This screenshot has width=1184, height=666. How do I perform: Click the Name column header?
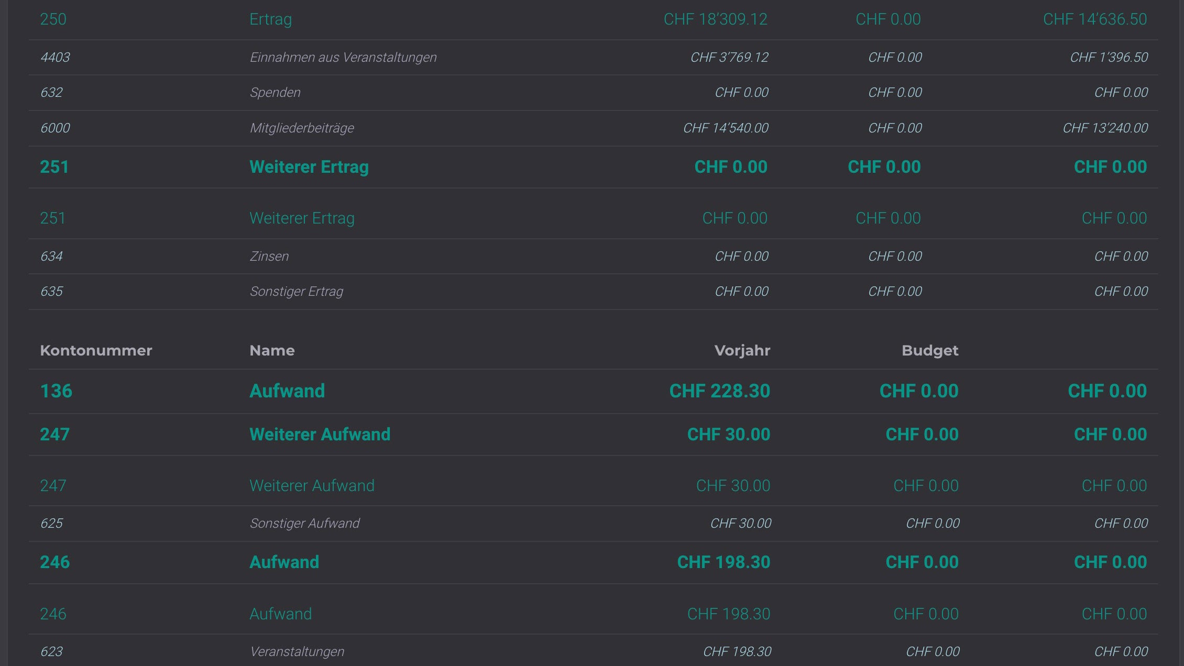(x=272, y=350)
